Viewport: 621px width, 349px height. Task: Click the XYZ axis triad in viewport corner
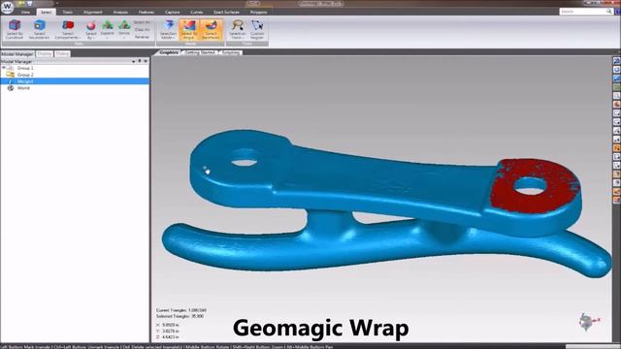tap(589, 322)
